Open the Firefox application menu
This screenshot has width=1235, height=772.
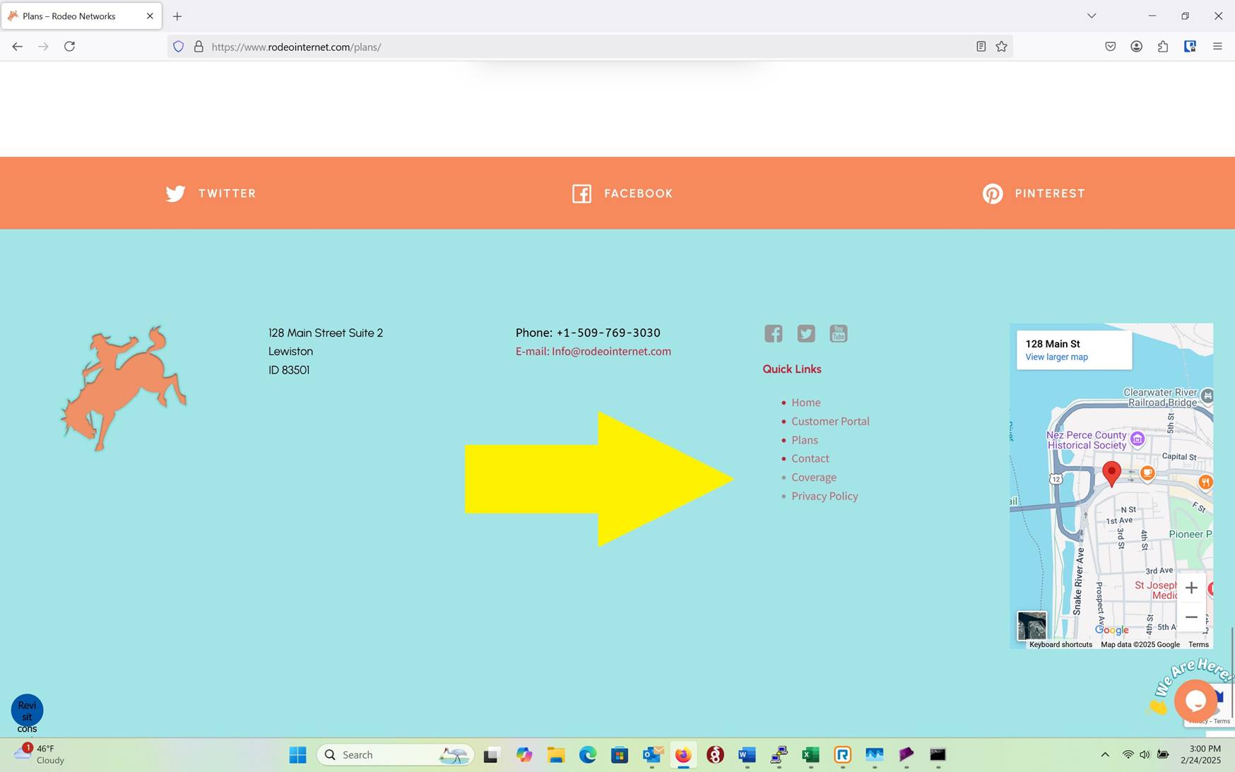1217,47
